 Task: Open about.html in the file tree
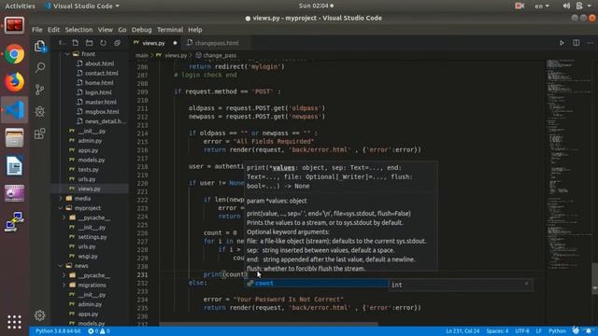(x=99, y=63)
